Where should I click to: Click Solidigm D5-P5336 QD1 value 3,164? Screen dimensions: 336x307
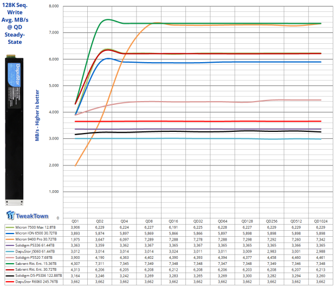tap(75, 276)
